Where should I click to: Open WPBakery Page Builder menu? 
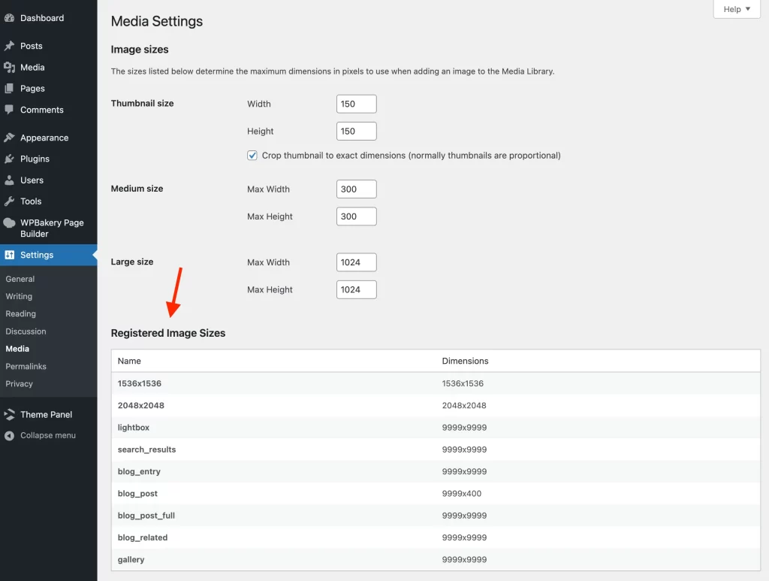point(51,228)
